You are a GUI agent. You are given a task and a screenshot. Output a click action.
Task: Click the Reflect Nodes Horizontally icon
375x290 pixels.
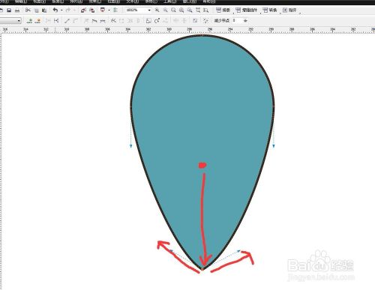point(176,21)
